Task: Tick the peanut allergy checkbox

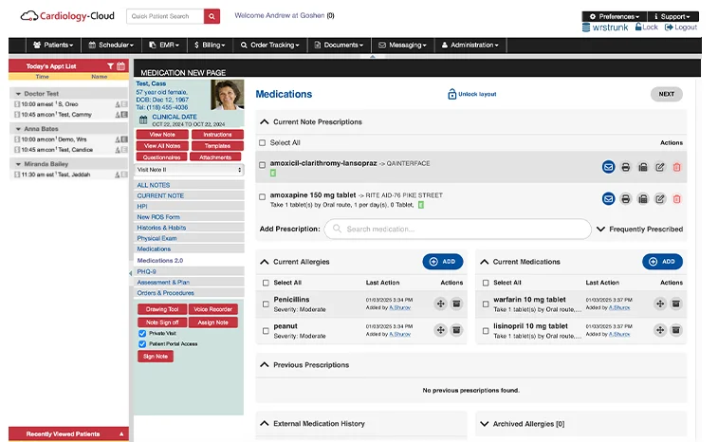Action: pos(266,330)
